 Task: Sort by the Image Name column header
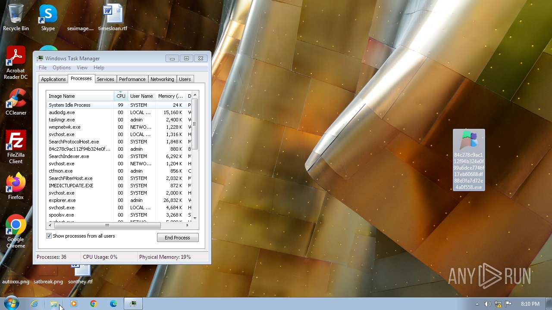click(80, 96)
